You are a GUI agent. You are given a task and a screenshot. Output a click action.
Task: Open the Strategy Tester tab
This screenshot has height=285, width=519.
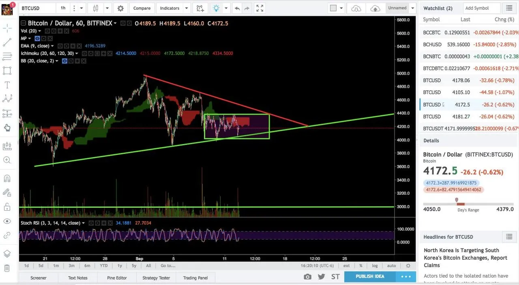(x=156, y=278)
